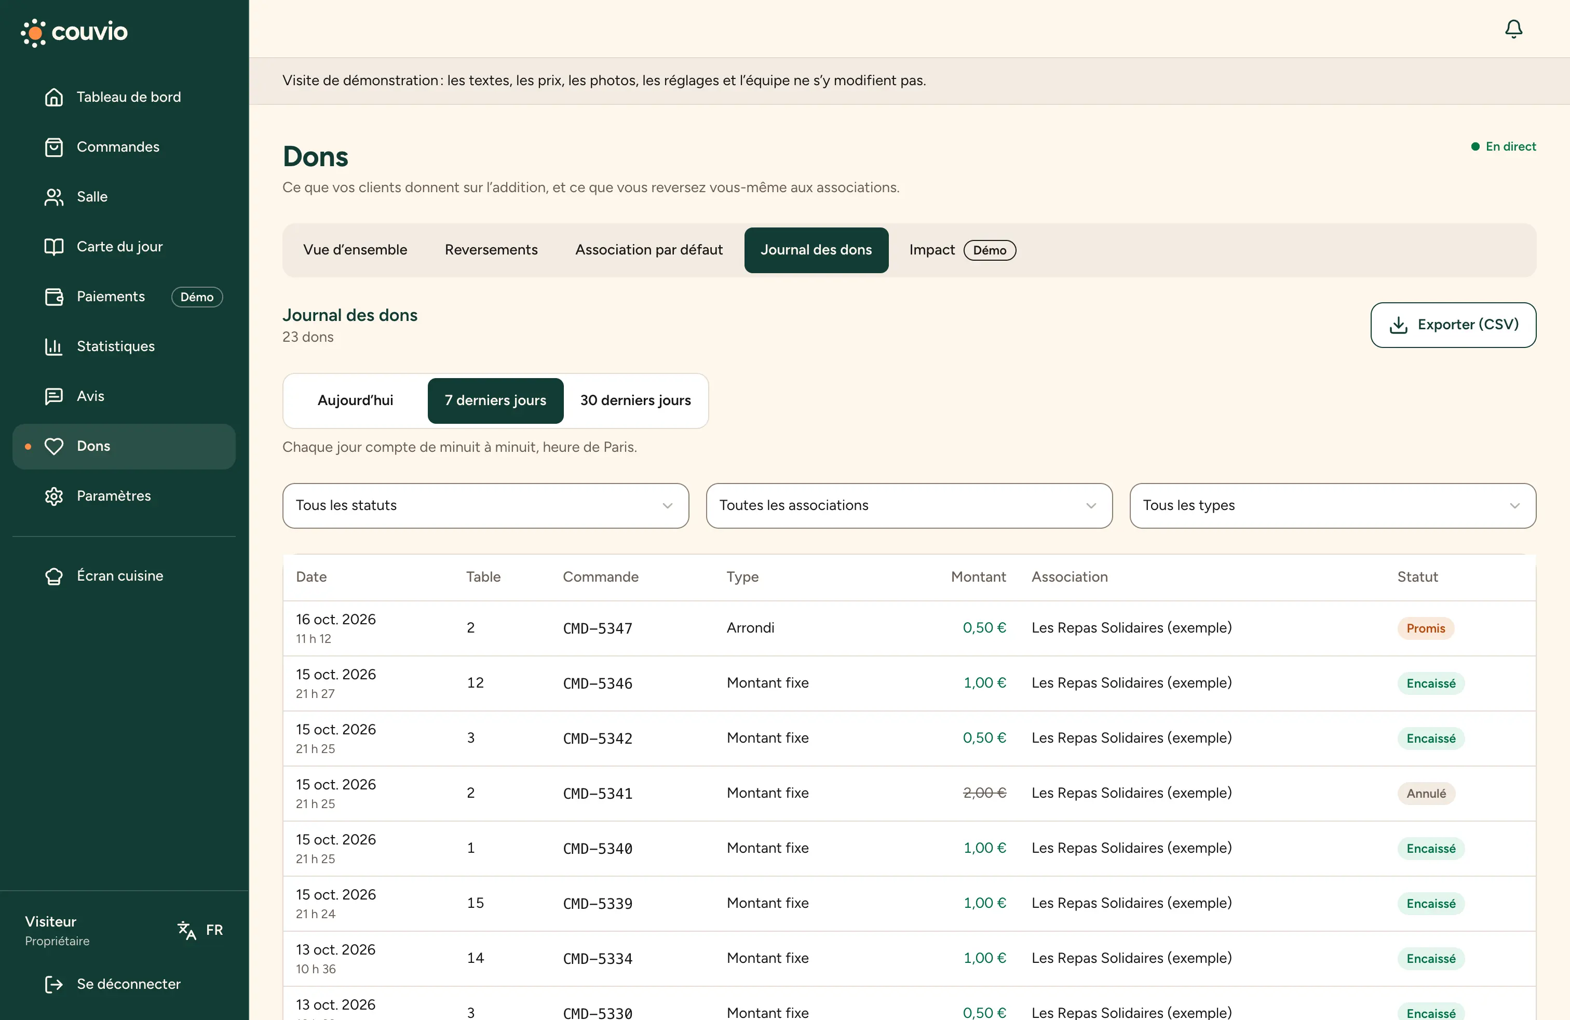The width and height of the screenshot is (1570, 1020).
Task: Click the Salle people icon
Action: (x=53, y=197)
